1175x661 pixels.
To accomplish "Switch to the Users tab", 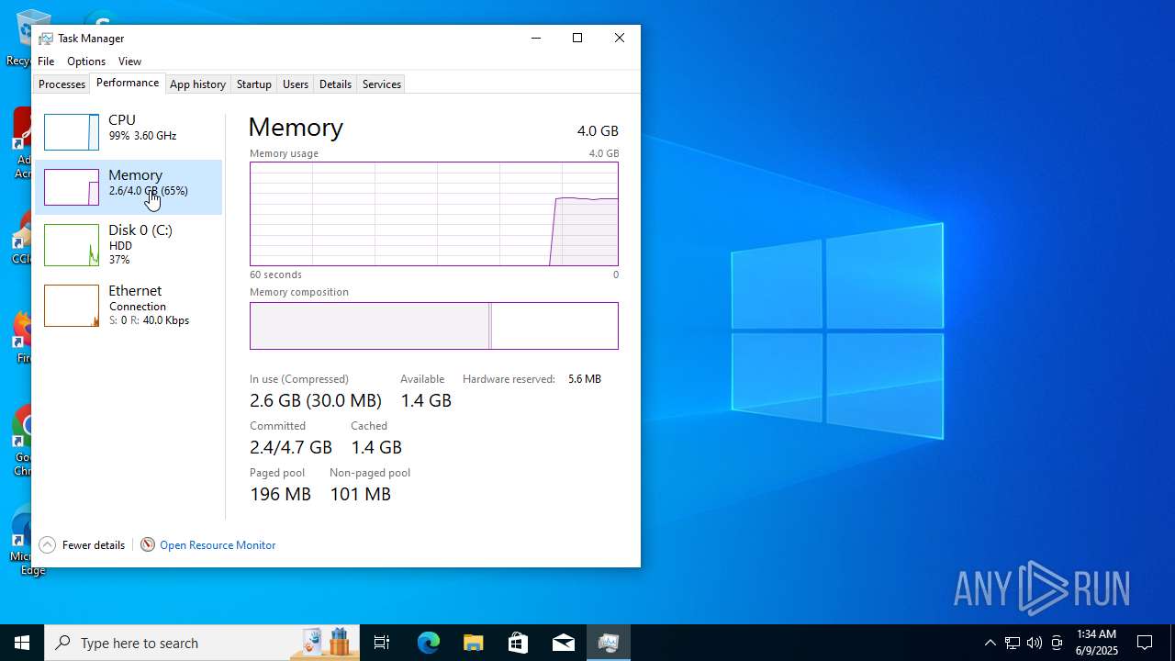I will pos(295,84).
